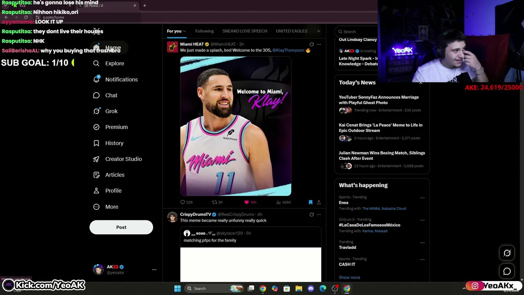Open Windows Start menu
Image resolution: width=524 pixels, height=295 pixels.
point(177,288)
